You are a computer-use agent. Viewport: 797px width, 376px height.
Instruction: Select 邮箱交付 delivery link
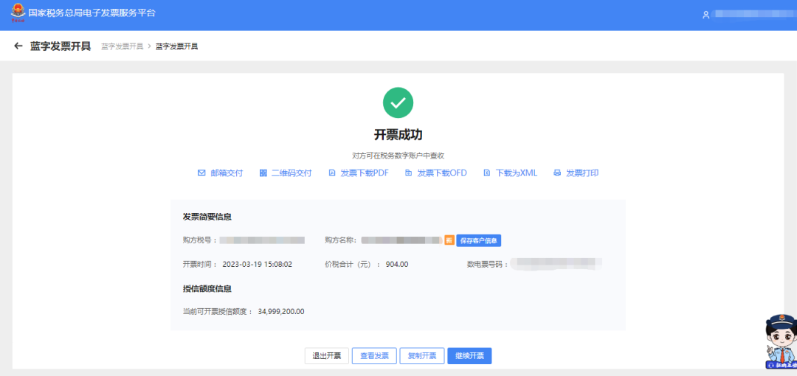[x=227, y=173]
